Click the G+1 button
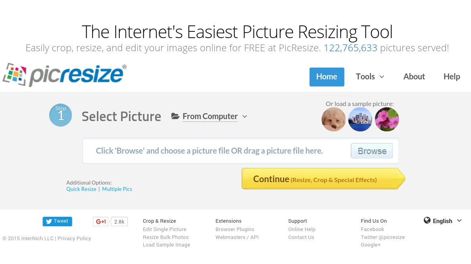This screenshot has width=471, height=264. pos(101,222)
